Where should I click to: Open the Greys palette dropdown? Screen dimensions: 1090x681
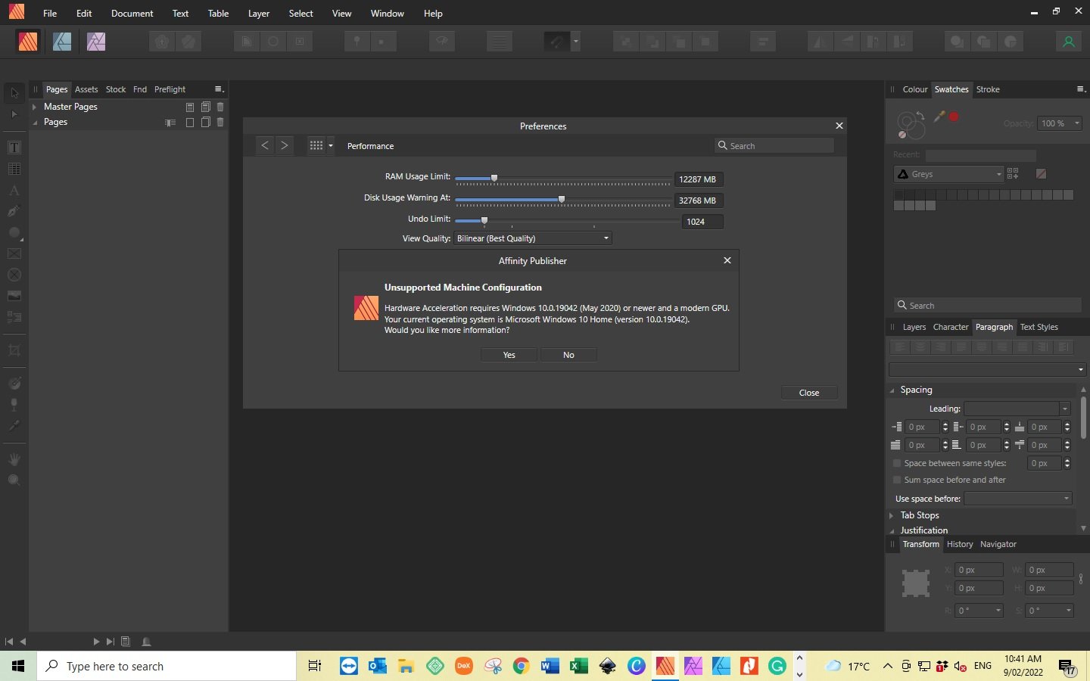click(948, 174)
